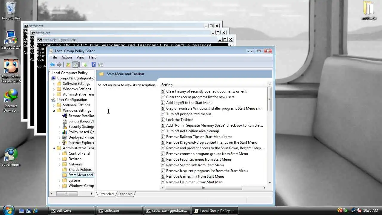Click scroll down arrow of settings list
The height and width of the screenshot is (215, 382).
click(x=269, y=183)
